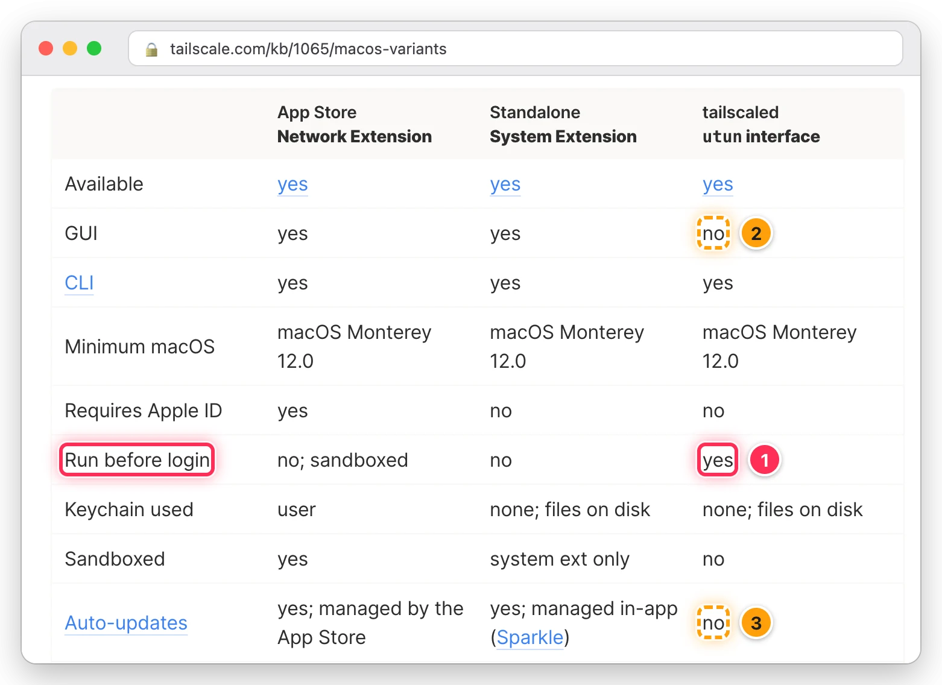
Task: Click the tailscale.com URL address field
Action: click(516, 48)
